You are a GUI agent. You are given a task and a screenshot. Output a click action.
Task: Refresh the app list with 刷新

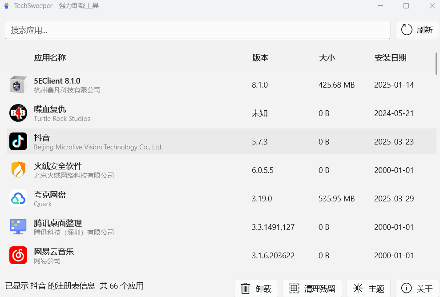click(x=417, y=30)
